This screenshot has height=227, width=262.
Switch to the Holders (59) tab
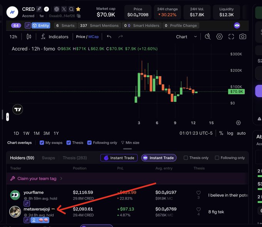point(22,158)
